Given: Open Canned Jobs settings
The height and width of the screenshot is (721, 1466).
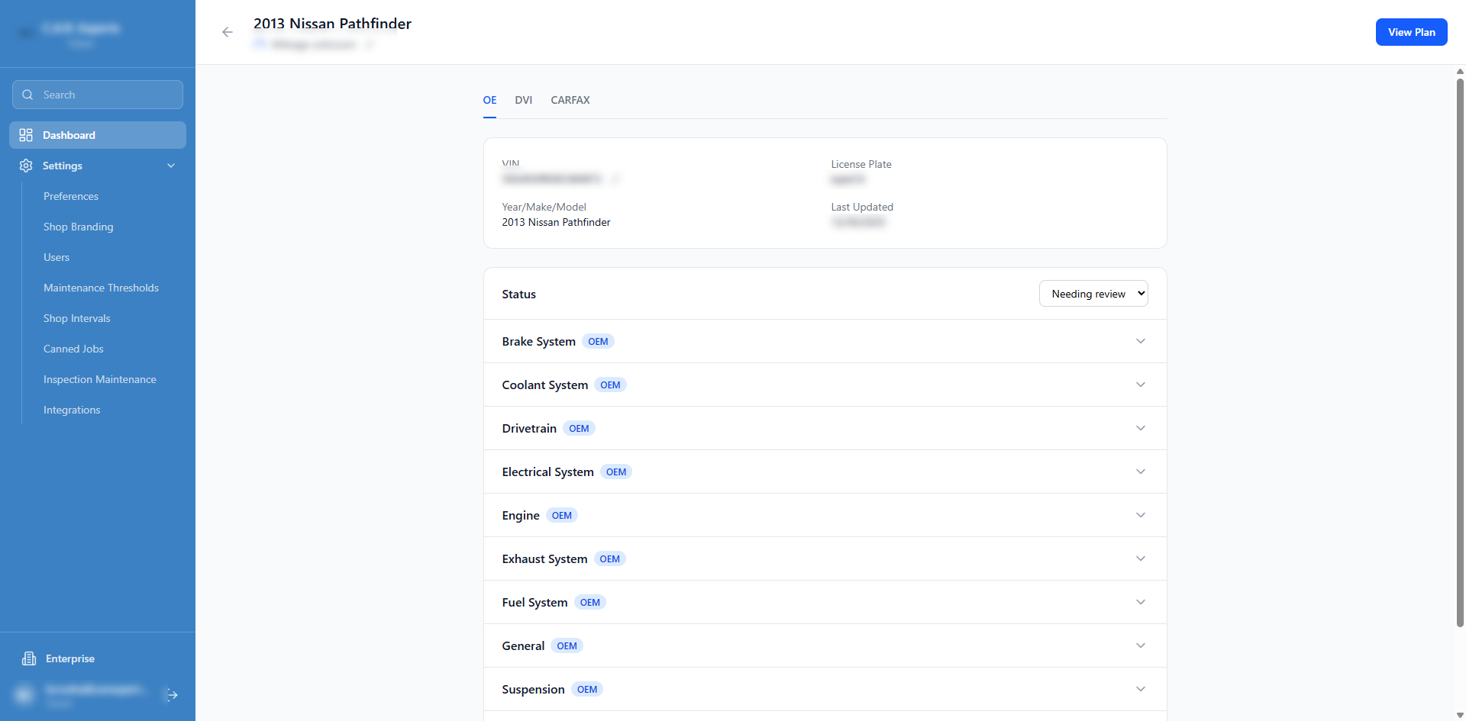Looking at the screenshot, I should click(73, 349).
